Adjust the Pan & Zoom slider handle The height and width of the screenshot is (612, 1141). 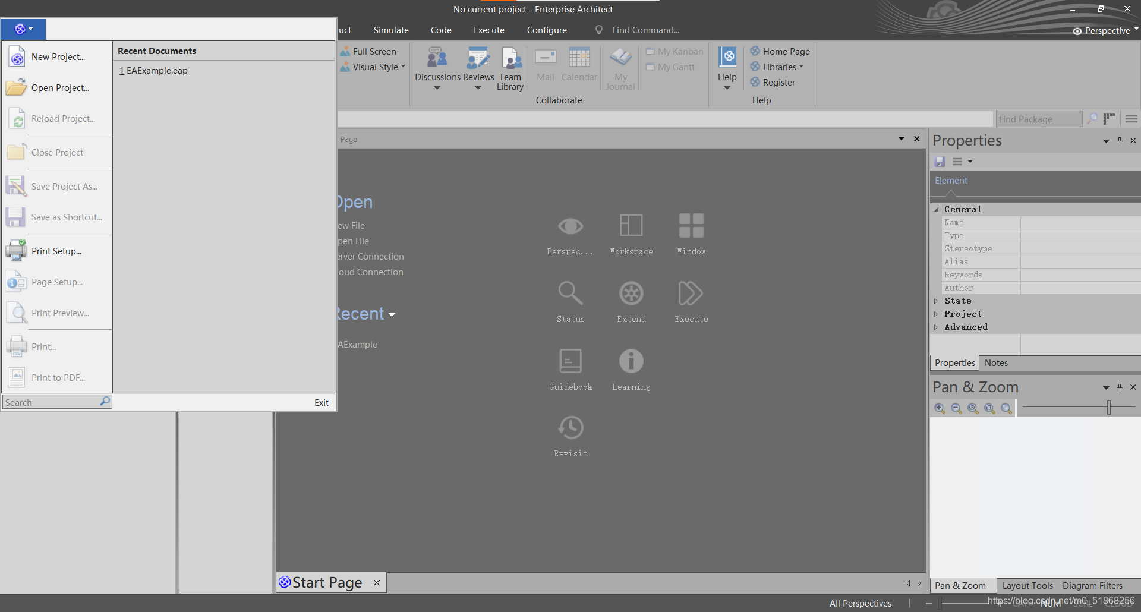point(1109,407)
